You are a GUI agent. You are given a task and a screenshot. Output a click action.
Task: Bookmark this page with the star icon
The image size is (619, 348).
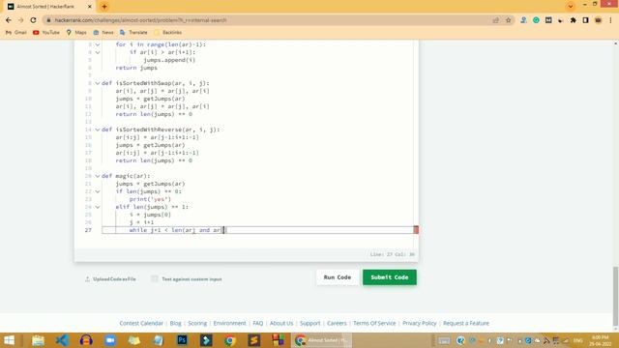509,20
